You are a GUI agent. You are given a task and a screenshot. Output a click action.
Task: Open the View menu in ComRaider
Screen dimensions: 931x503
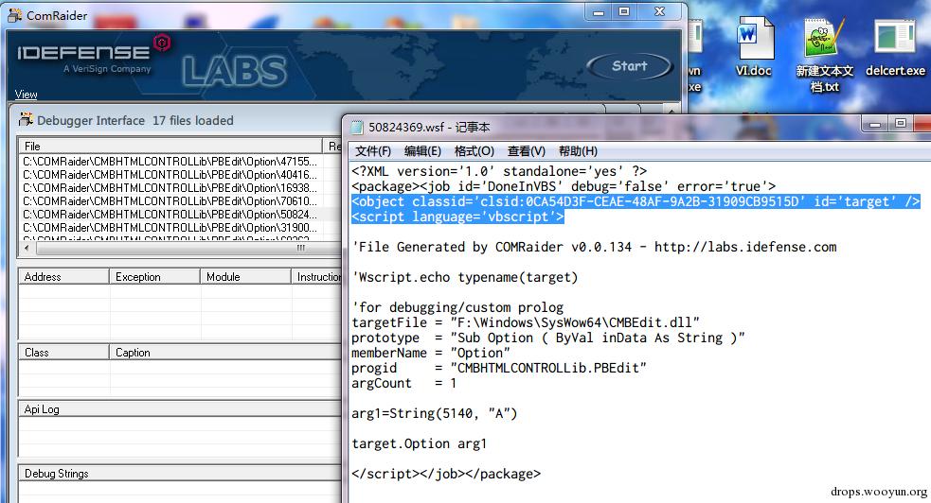tap(27, 95)
